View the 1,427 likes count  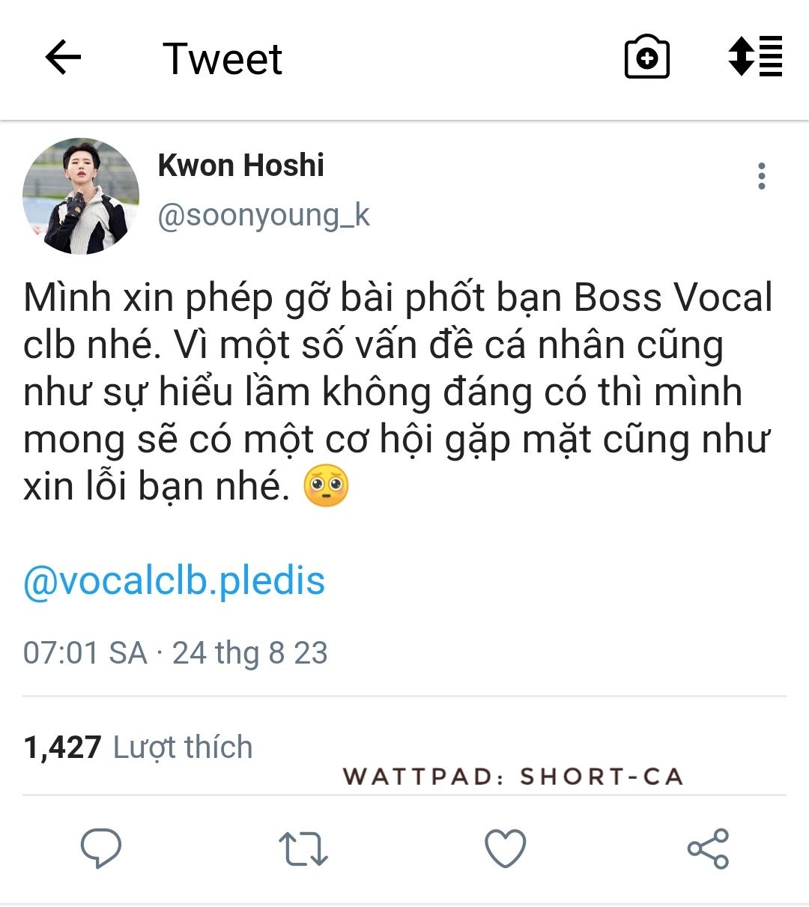pos(62,747)
